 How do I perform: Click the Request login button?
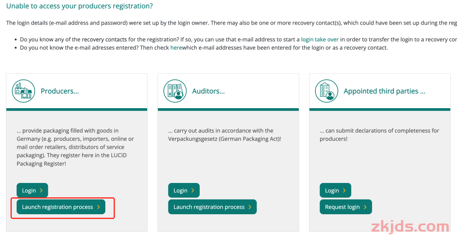[x=346, y=207]
